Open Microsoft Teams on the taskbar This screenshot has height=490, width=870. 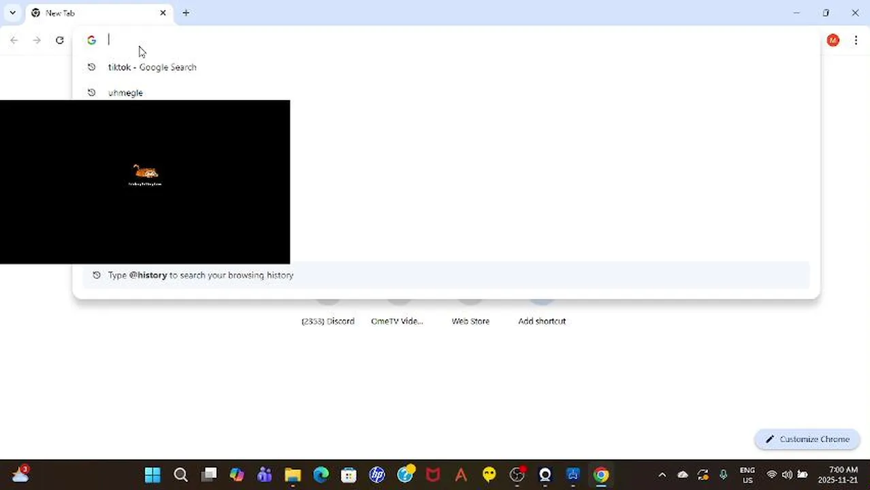point(265,474)
